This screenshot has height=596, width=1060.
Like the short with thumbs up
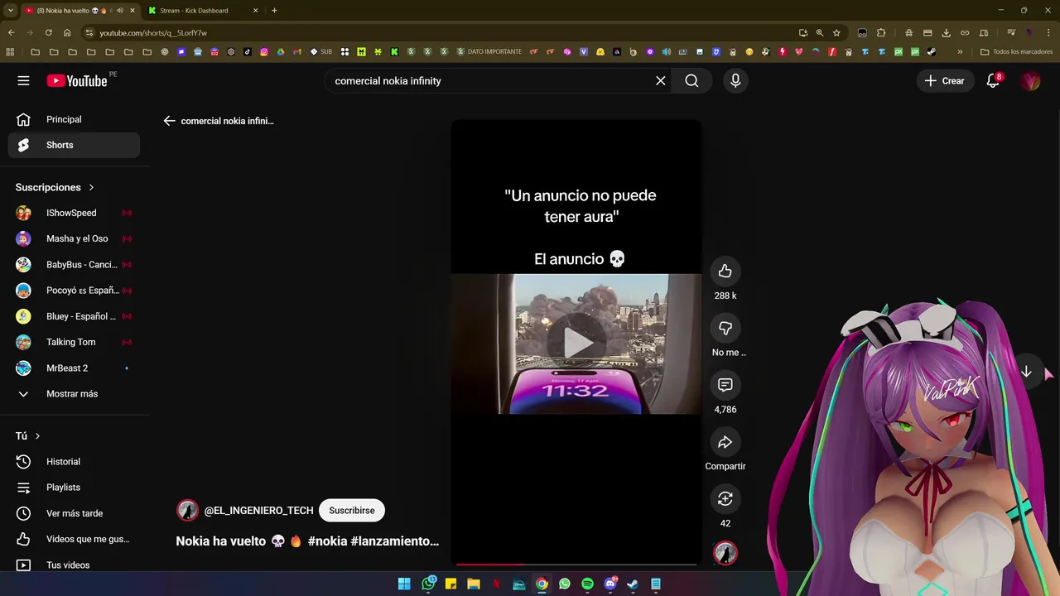(725, 271)
